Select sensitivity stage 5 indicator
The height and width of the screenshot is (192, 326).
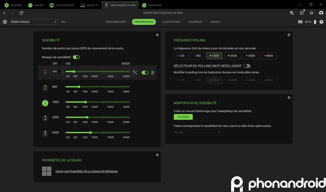(45, 133)
